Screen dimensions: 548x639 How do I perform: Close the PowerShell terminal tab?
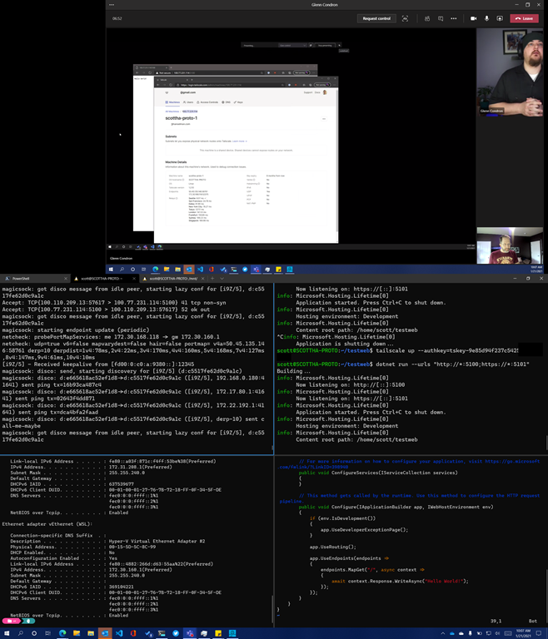click(x=66, y=279)
